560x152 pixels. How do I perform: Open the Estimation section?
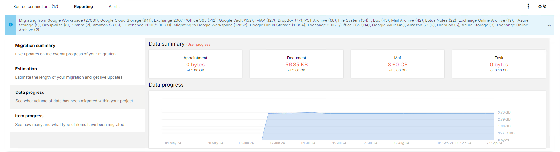pos(77,73)
